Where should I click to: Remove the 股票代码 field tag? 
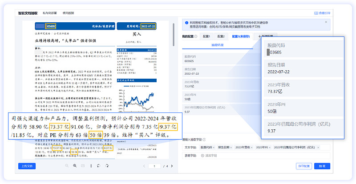[214, 148]
